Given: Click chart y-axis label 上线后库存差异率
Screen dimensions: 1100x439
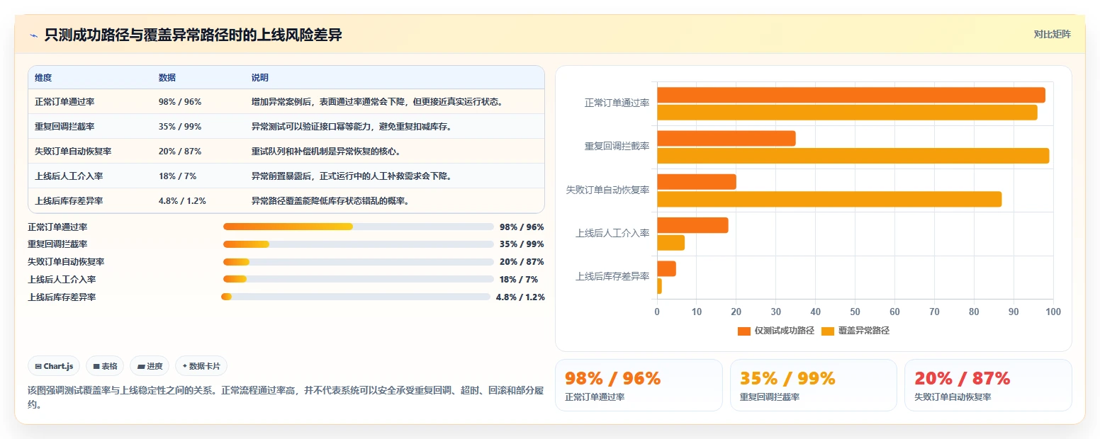Looking at the screenshot, I should coord(612,276).
